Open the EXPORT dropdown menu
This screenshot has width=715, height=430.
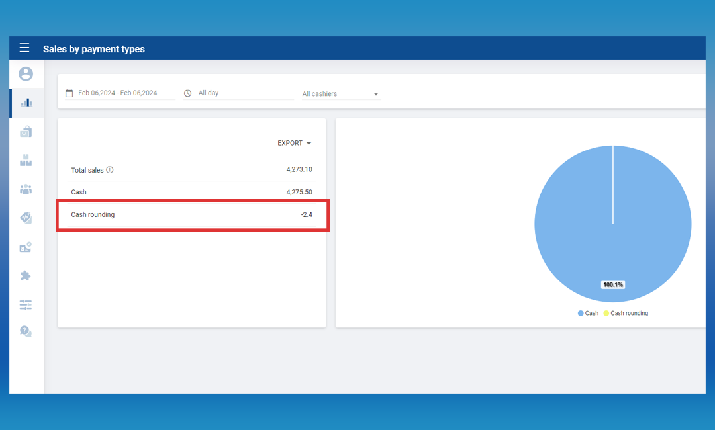294,143
